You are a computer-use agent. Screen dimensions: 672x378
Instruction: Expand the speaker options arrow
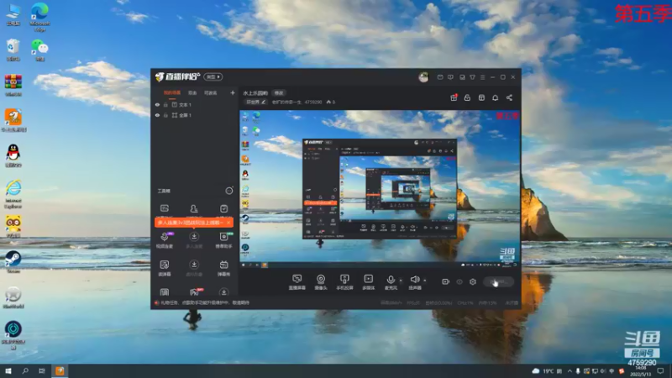[x=425, y=281]
